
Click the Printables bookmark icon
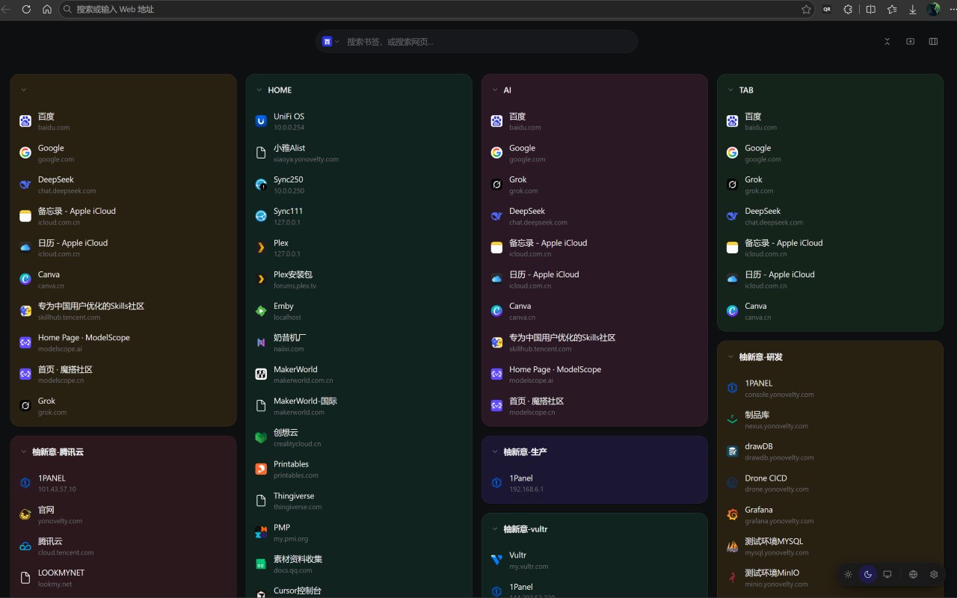261,469
